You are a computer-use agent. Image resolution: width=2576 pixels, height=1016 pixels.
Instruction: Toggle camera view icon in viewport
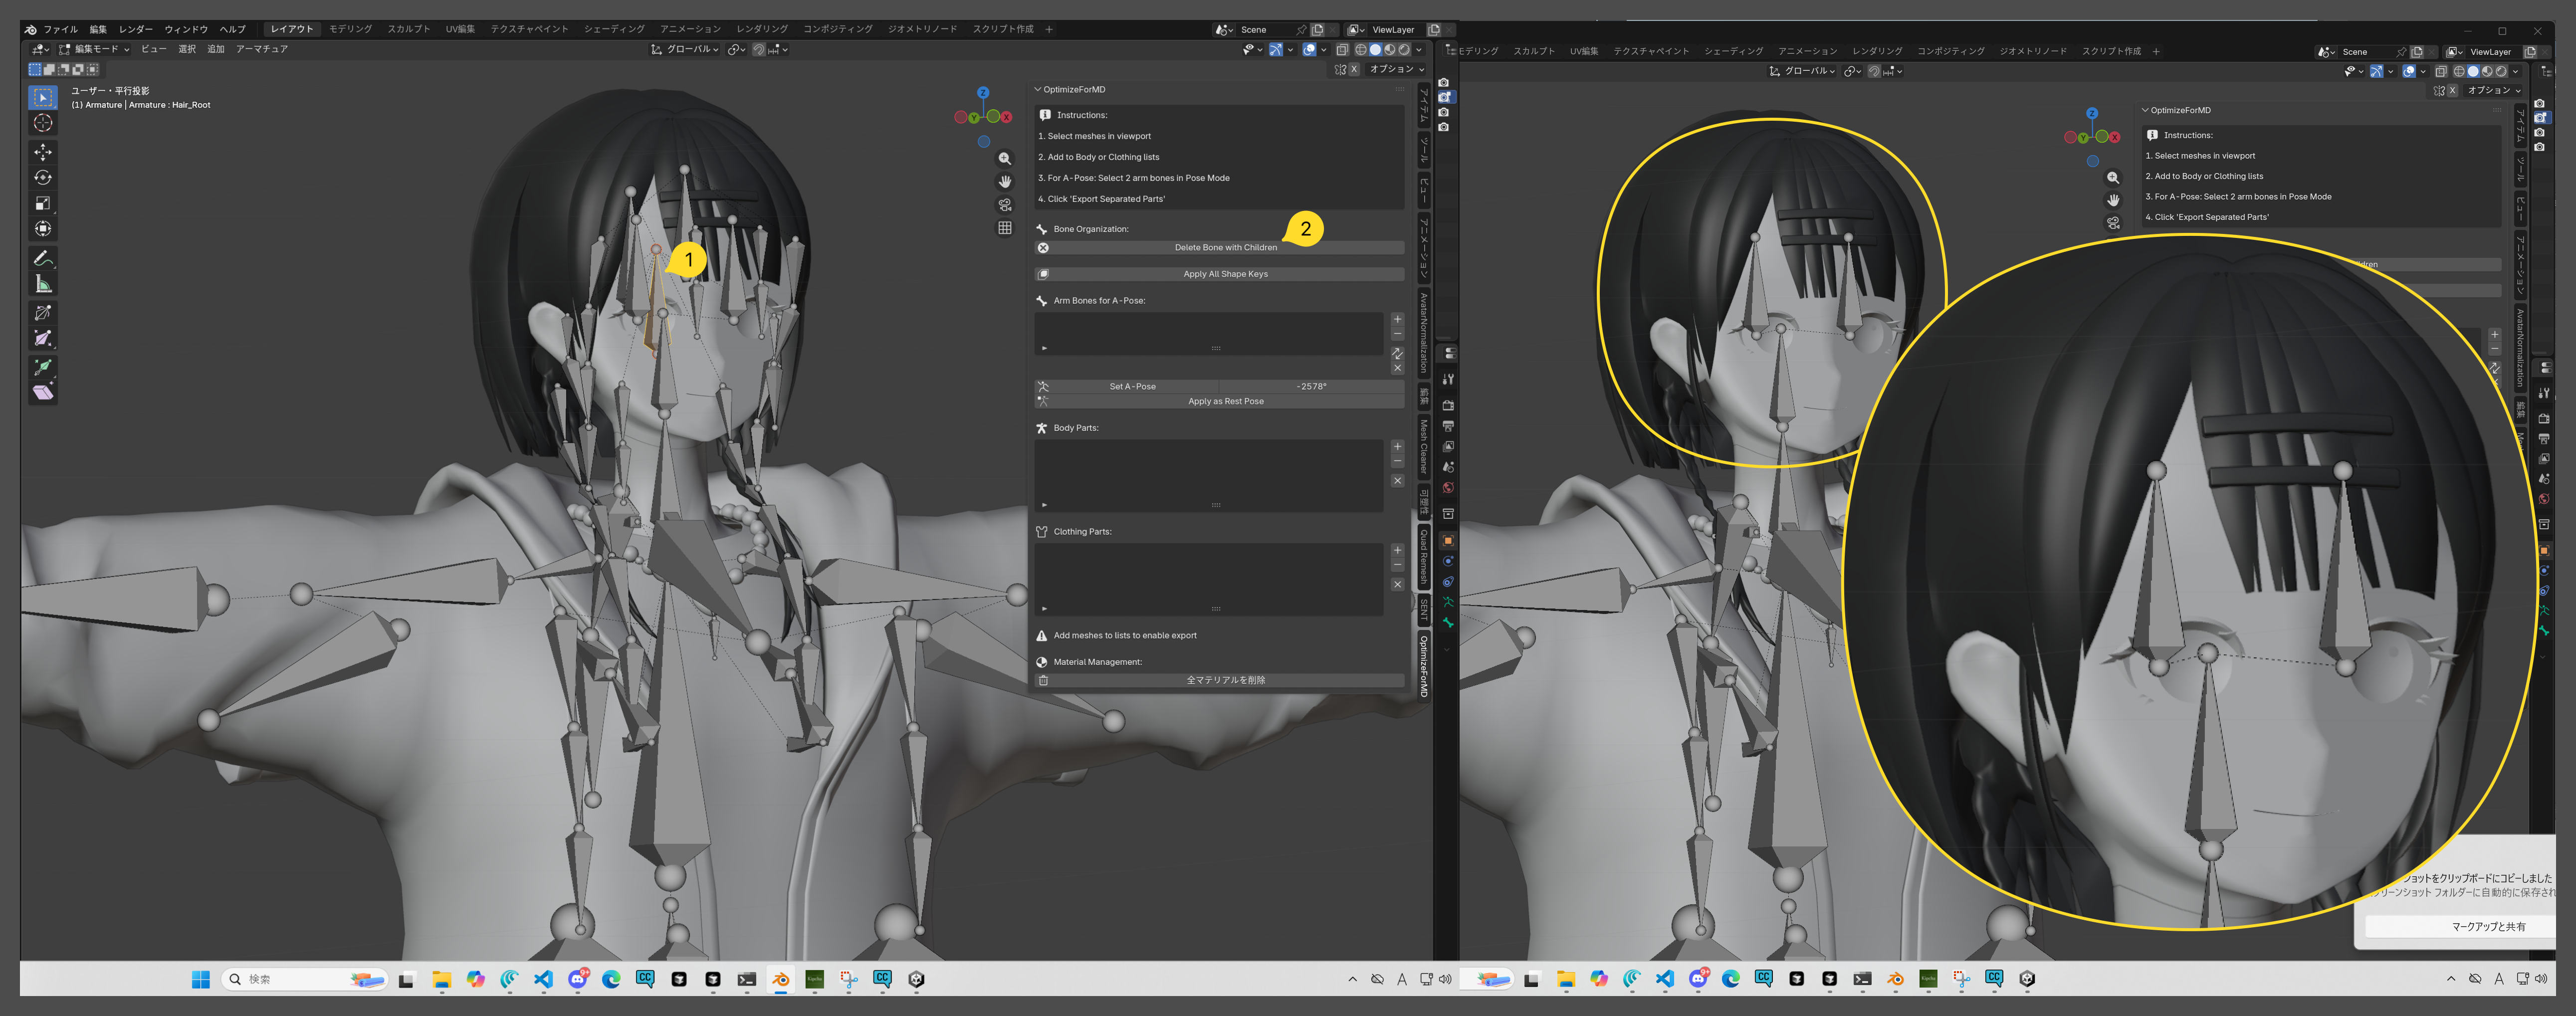[x=1004, y=205]
